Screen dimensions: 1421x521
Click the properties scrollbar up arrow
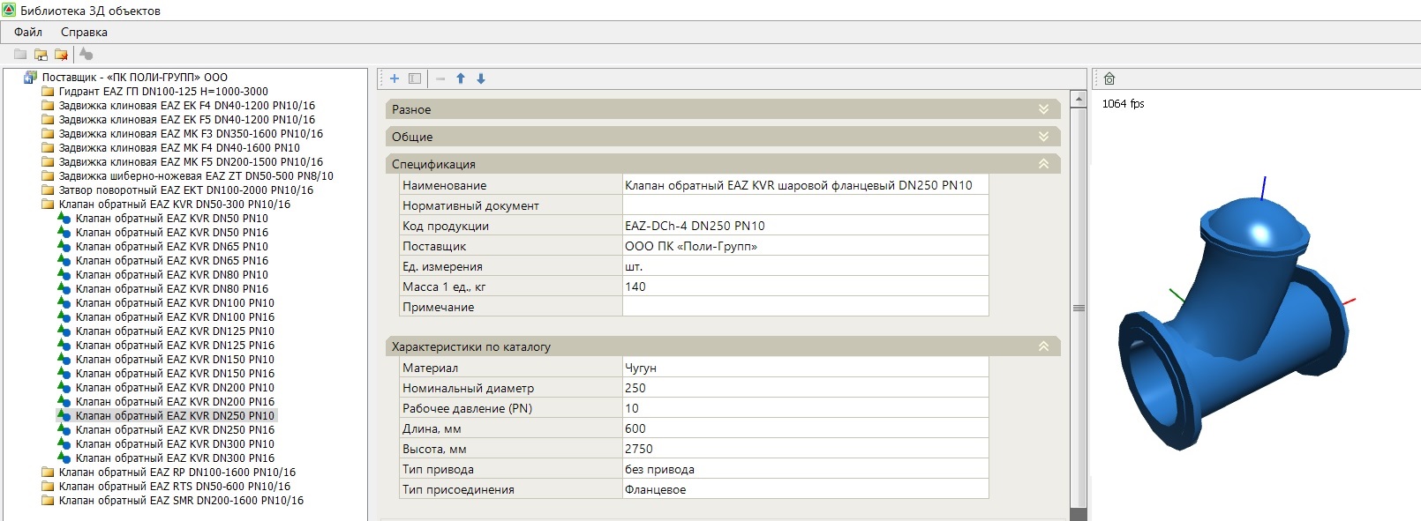click(1078, 99)
